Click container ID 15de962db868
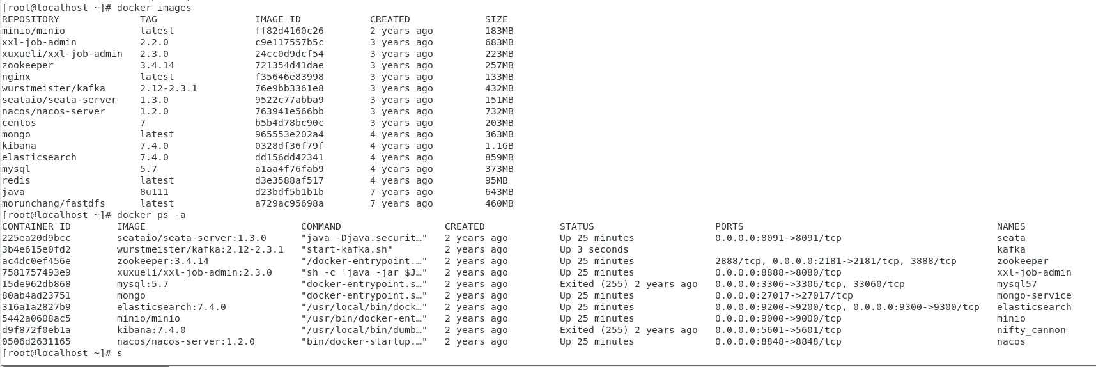 pos(36,284)
